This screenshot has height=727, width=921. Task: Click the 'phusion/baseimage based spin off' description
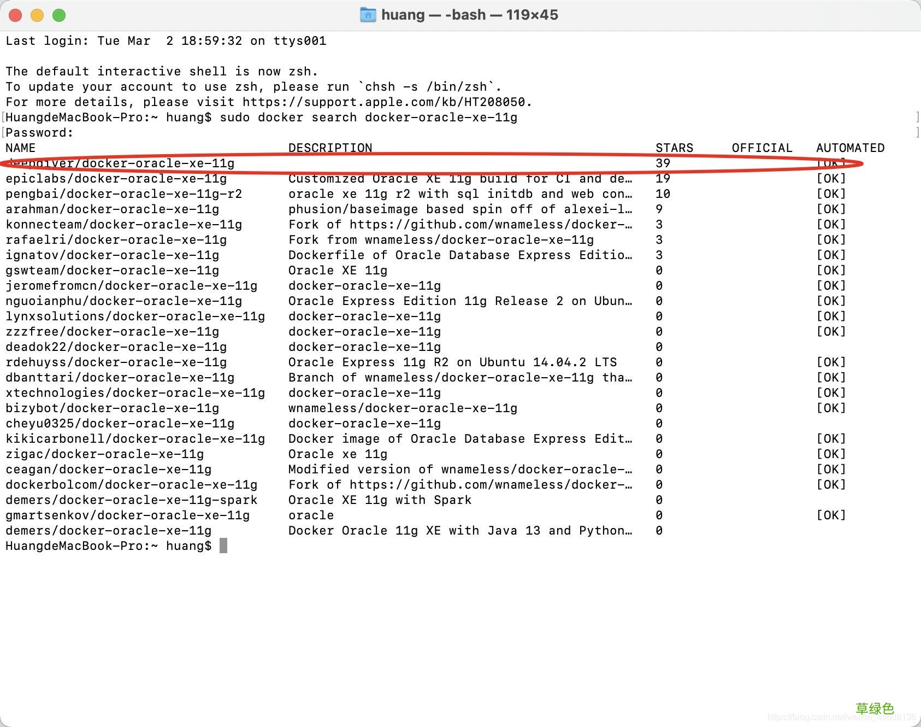[x=460, y=209]
